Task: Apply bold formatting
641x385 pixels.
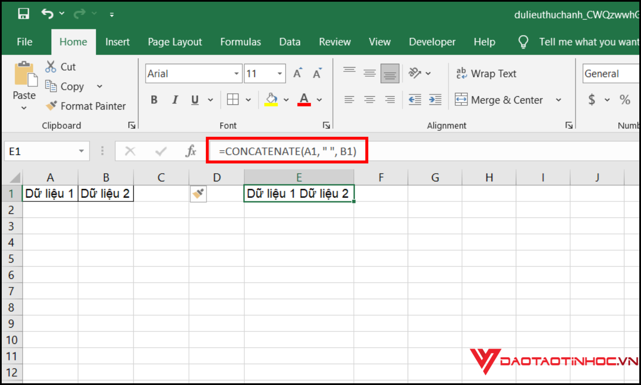Action: click(154, 99)
